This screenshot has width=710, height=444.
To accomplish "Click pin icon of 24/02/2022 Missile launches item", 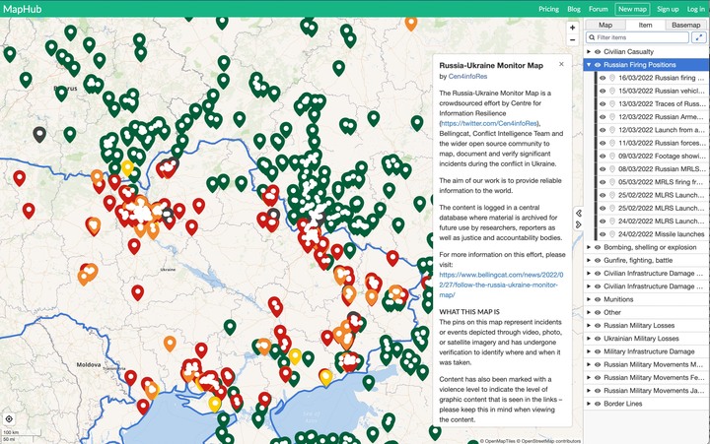I will (x=612, y=234).
